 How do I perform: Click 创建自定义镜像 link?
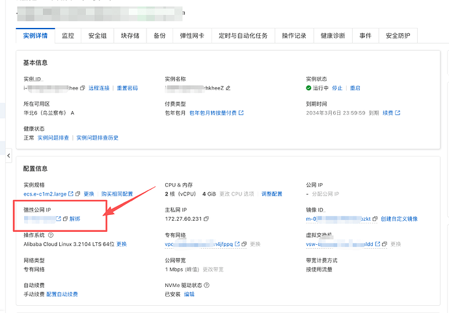pyautogui.click(x=399, y=219)
